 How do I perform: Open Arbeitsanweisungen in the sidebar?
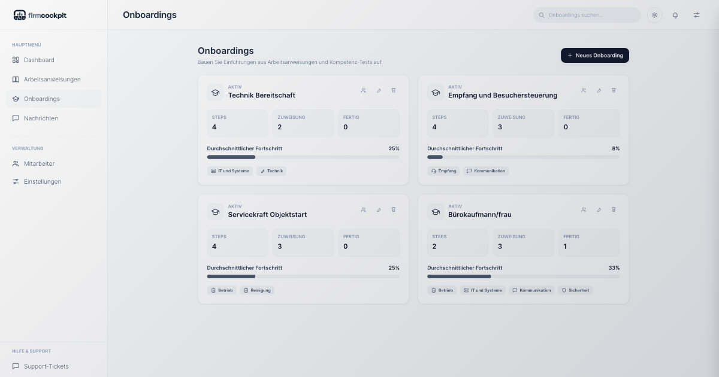(x=52, y=80)
